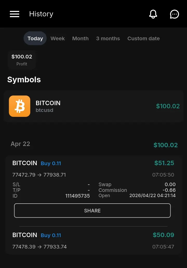Viewport: 187px width, 268px height.
Task: Collapse the Apr 22 date group
Action: pos(94,144)
